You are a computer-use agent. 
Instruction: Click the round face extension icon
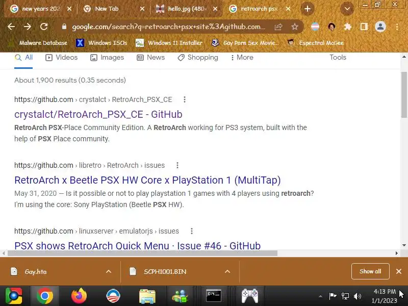coord(331,27)
